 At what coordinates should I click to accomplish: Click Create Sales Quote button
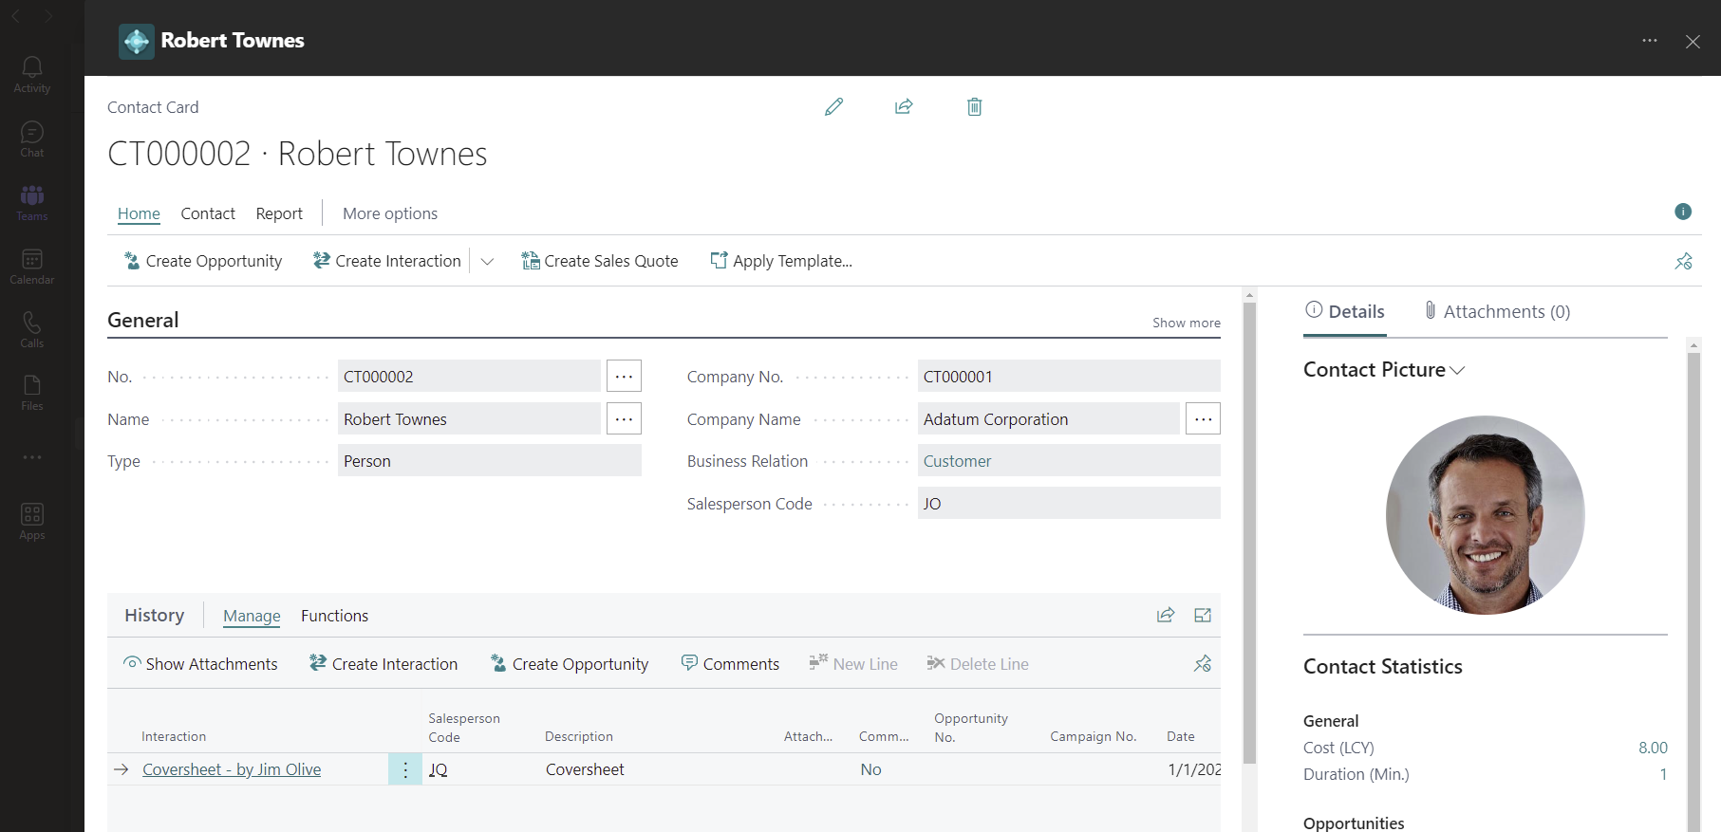[x=600, y=261]
